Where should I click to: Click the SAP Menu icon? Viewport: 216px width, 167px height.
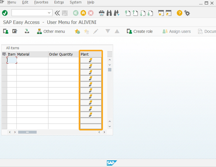pos(15,31)
